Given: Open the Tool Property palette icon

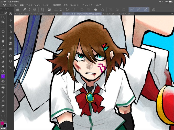Looking at the screenshot, I should 10,26.
